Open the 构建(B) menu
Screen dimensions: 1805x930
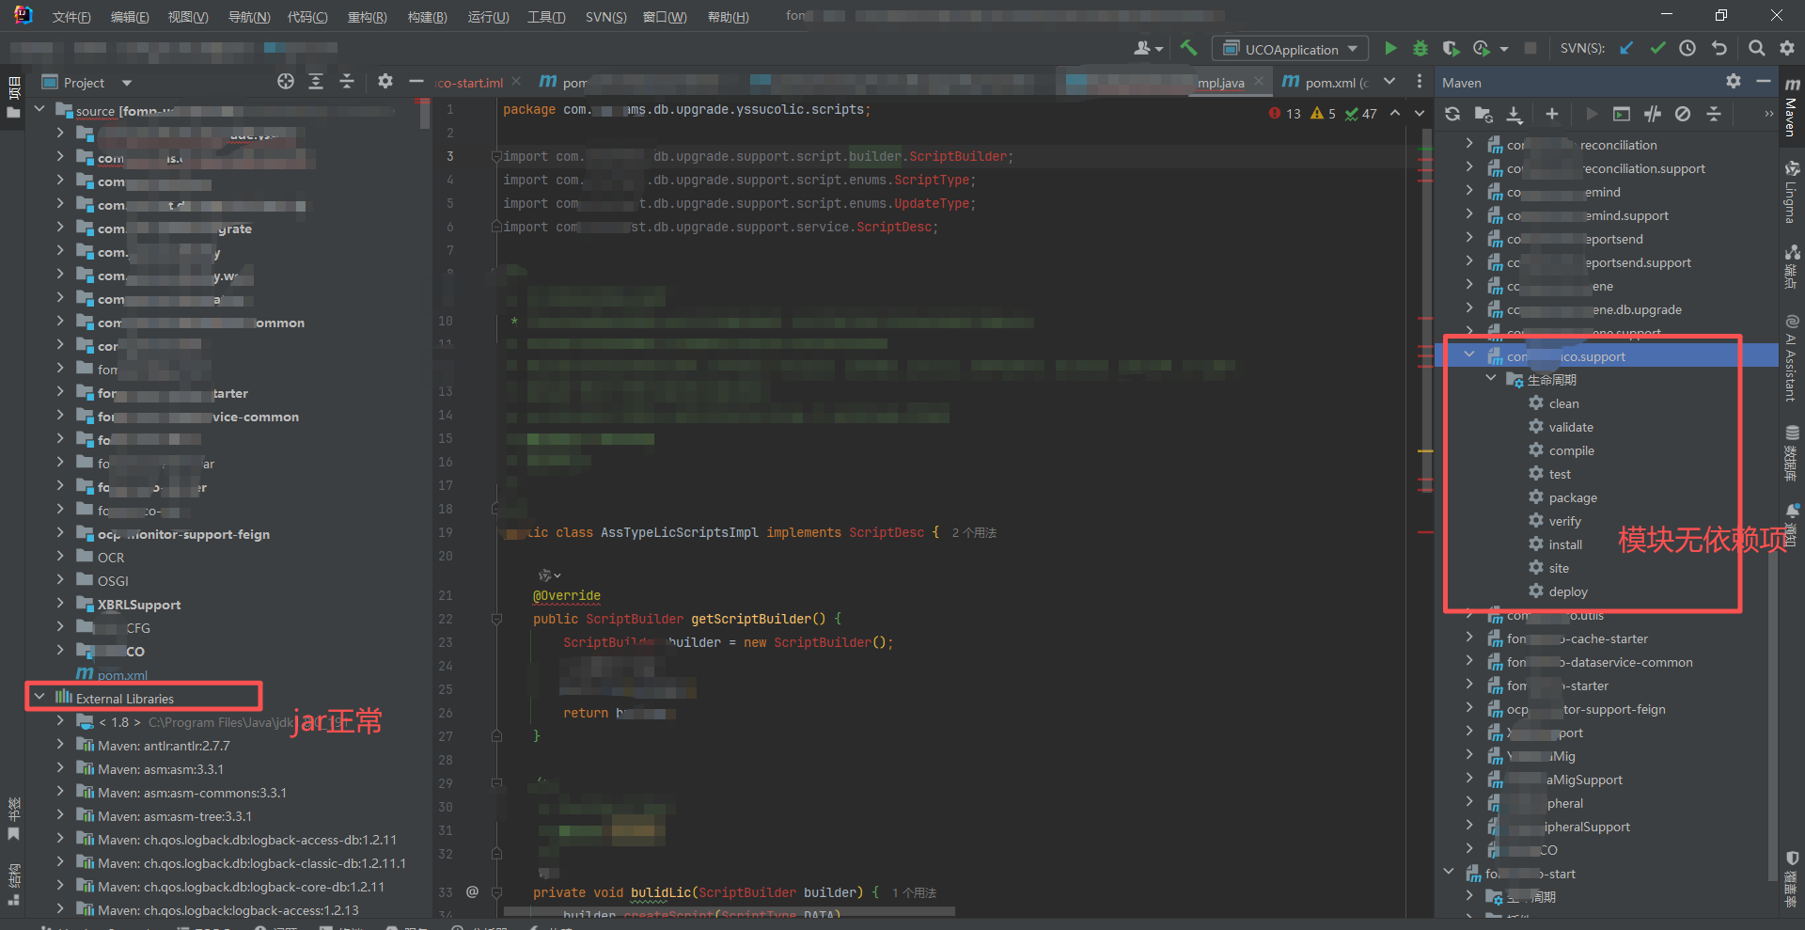tap(428, 17)
